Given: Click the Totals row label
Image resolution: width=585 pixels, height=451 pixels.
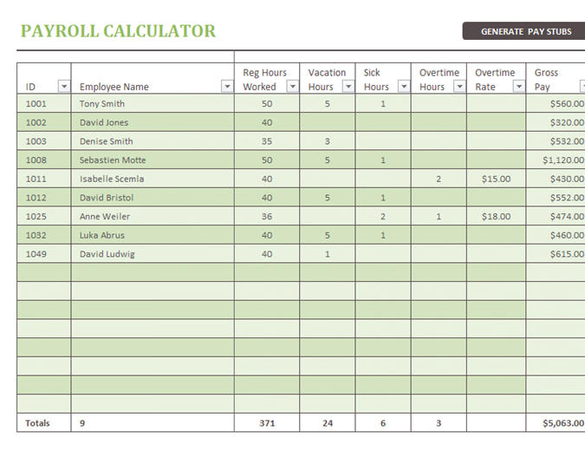Looking at the screenshot, I should tap(37, 423).
